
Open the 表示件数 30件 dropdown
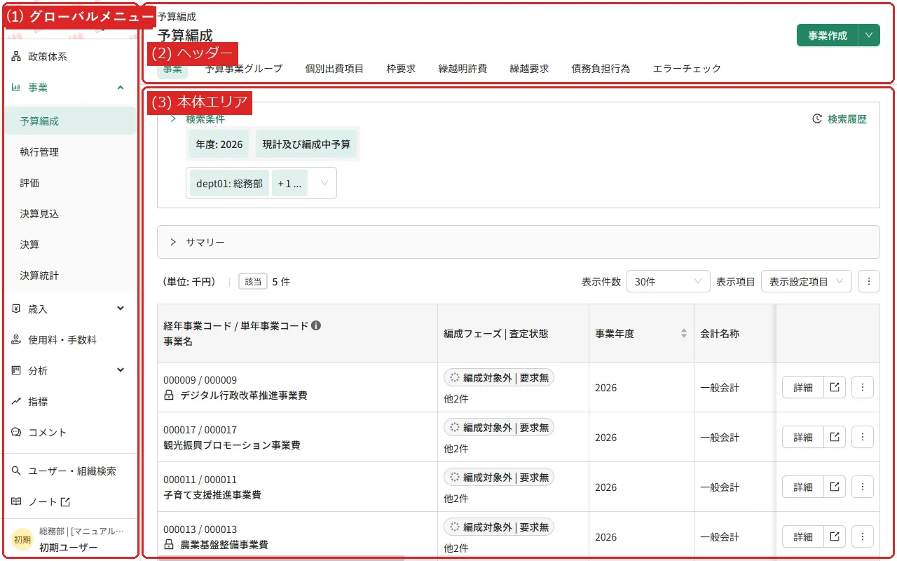coord(669,281)
